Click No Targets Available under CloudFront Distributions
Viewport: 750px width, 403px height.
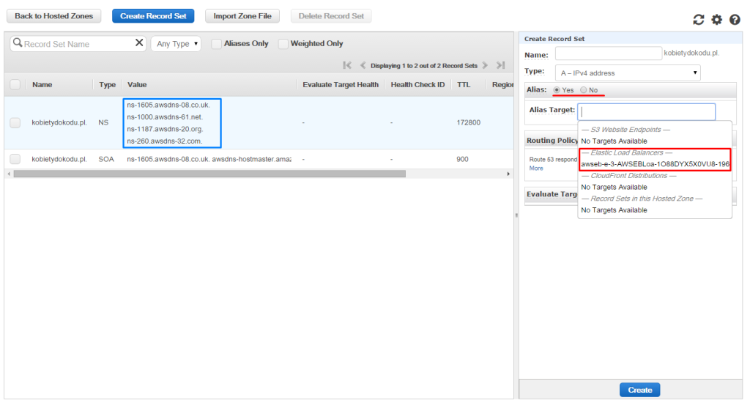coord(614,187)
